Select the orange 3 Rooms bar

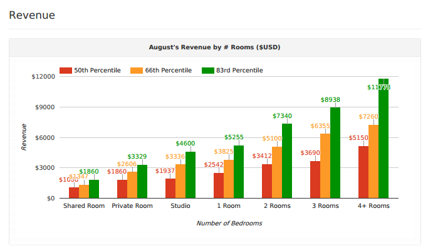click(325, 166)
